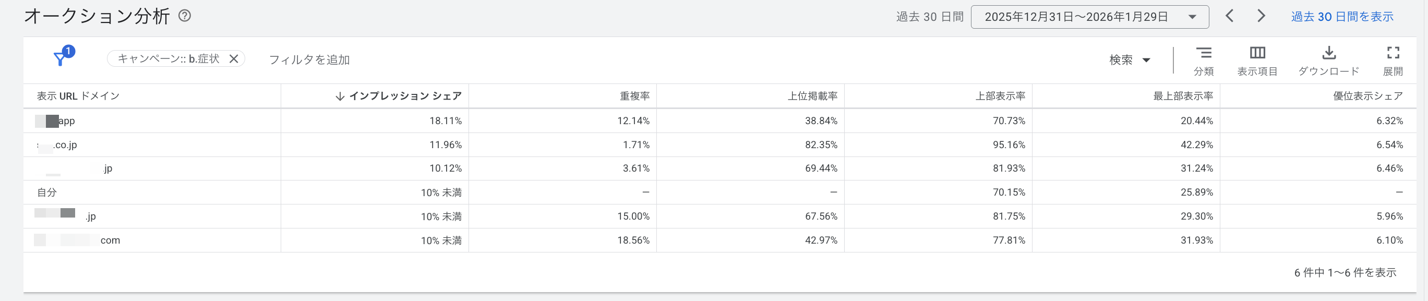Sort by 最上部表示率 column header
1428x301 pixels.
coord(1183,96)
